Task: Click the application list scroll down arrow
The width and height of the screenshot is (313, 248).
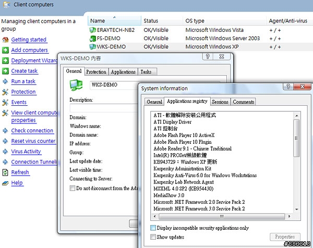Action: click(x=297, y=209)
